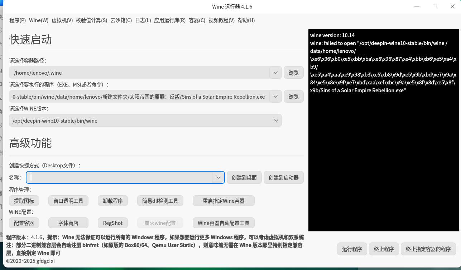461x270 pixels.
Task: Click the 重启指定Wine容器 button
Action: click(224, 201)
